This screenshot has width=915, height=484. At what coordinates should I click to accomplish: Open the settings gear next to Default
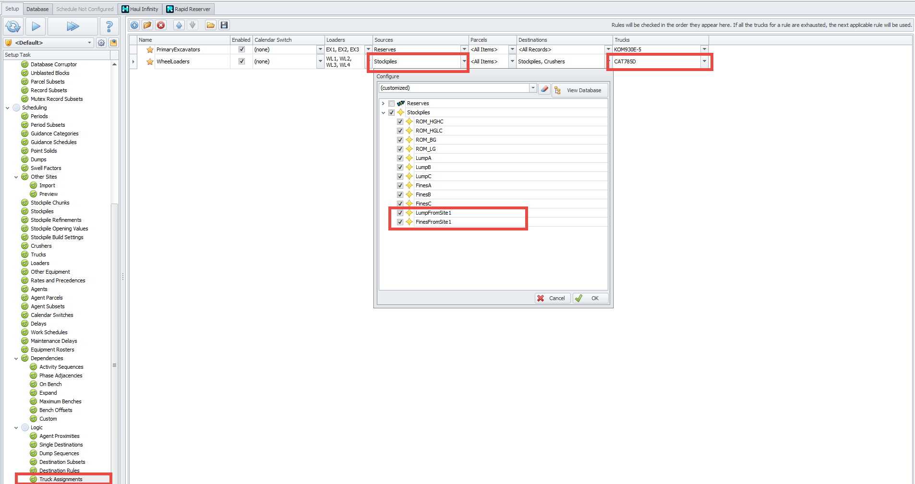click(101, 43)
